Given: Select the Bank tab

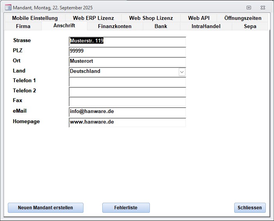Looking at the screenshot, I should (x=161, y=26).
